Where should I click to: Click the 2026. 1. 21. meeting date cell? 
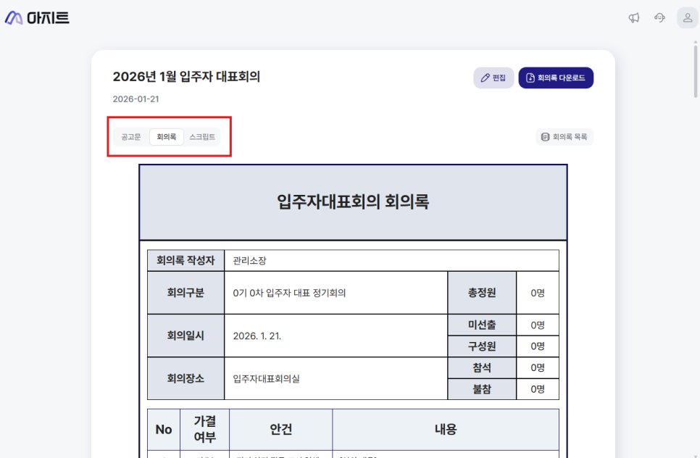pyautogui.click(x=336, y=336)
